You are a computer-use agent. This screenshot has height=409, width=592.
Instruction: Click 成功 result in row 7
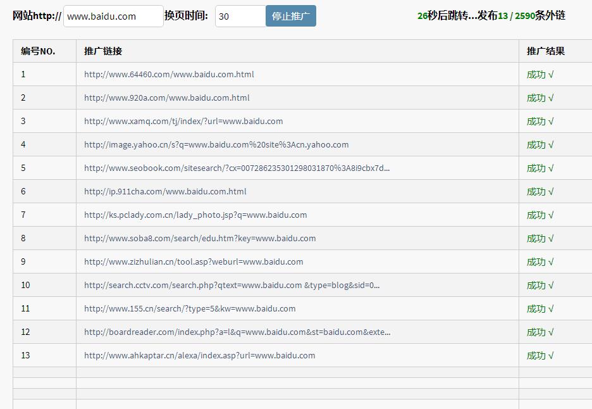540,215
